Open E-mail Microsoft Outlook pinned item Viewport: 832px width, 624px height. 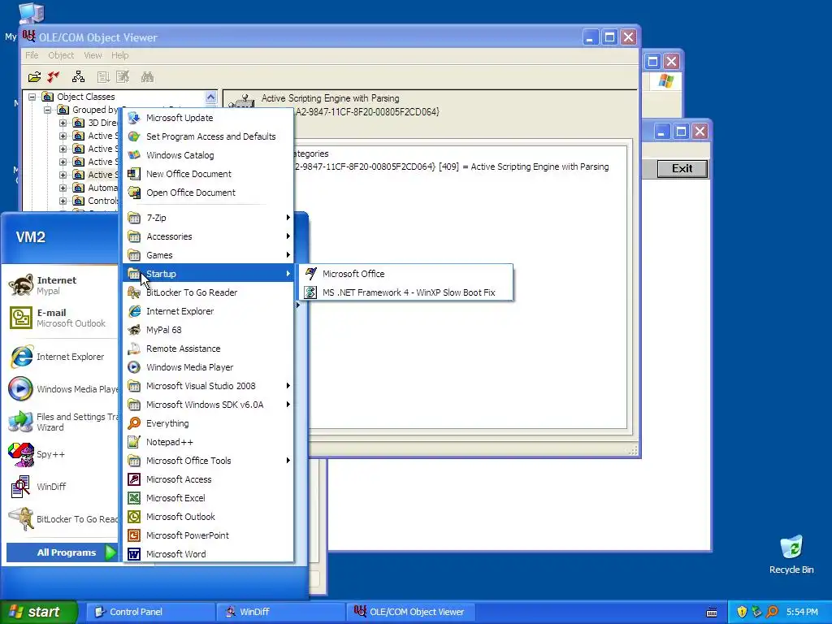[x=61, y=318]
